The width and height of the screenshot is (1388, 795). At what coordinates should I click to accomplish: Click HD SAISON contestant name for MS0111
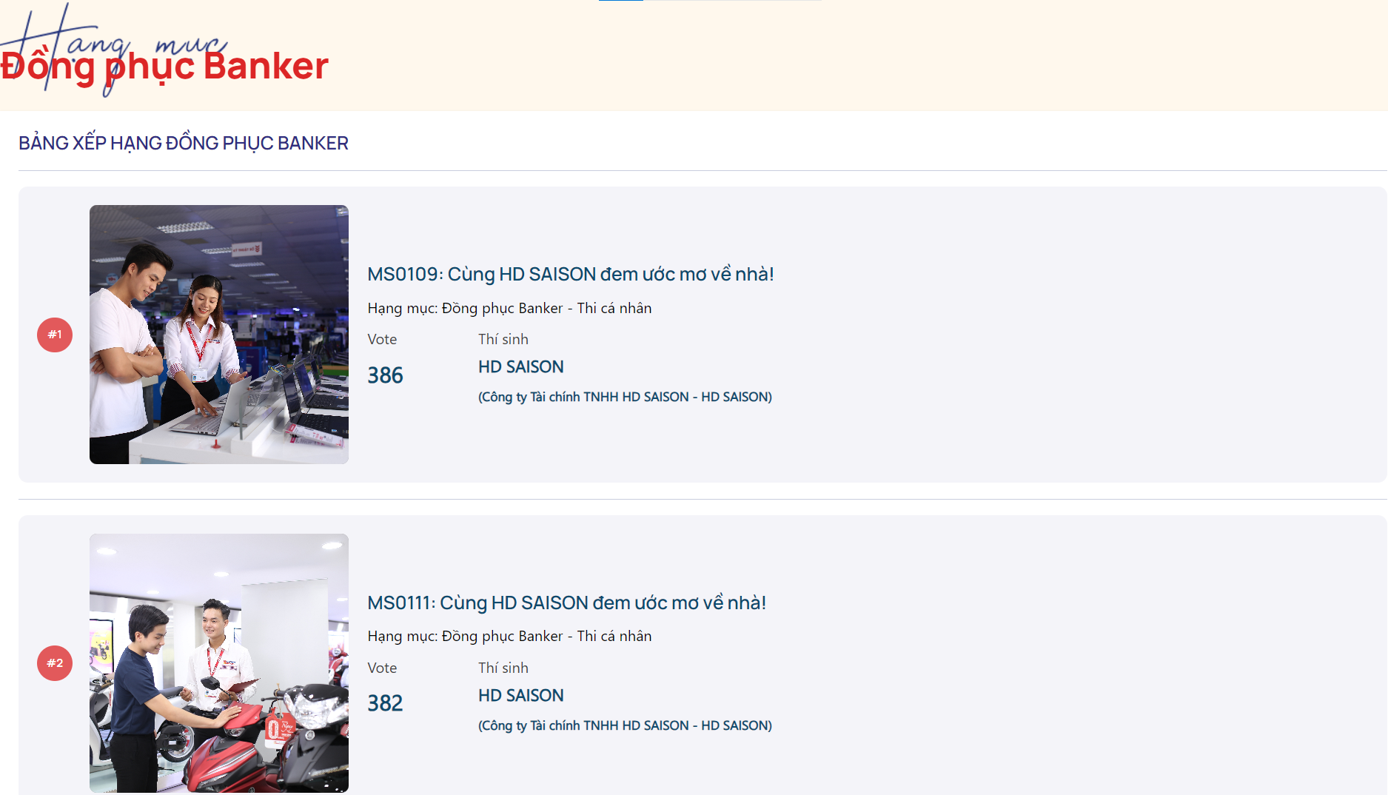pyautogui.click(x=521, y=696)
